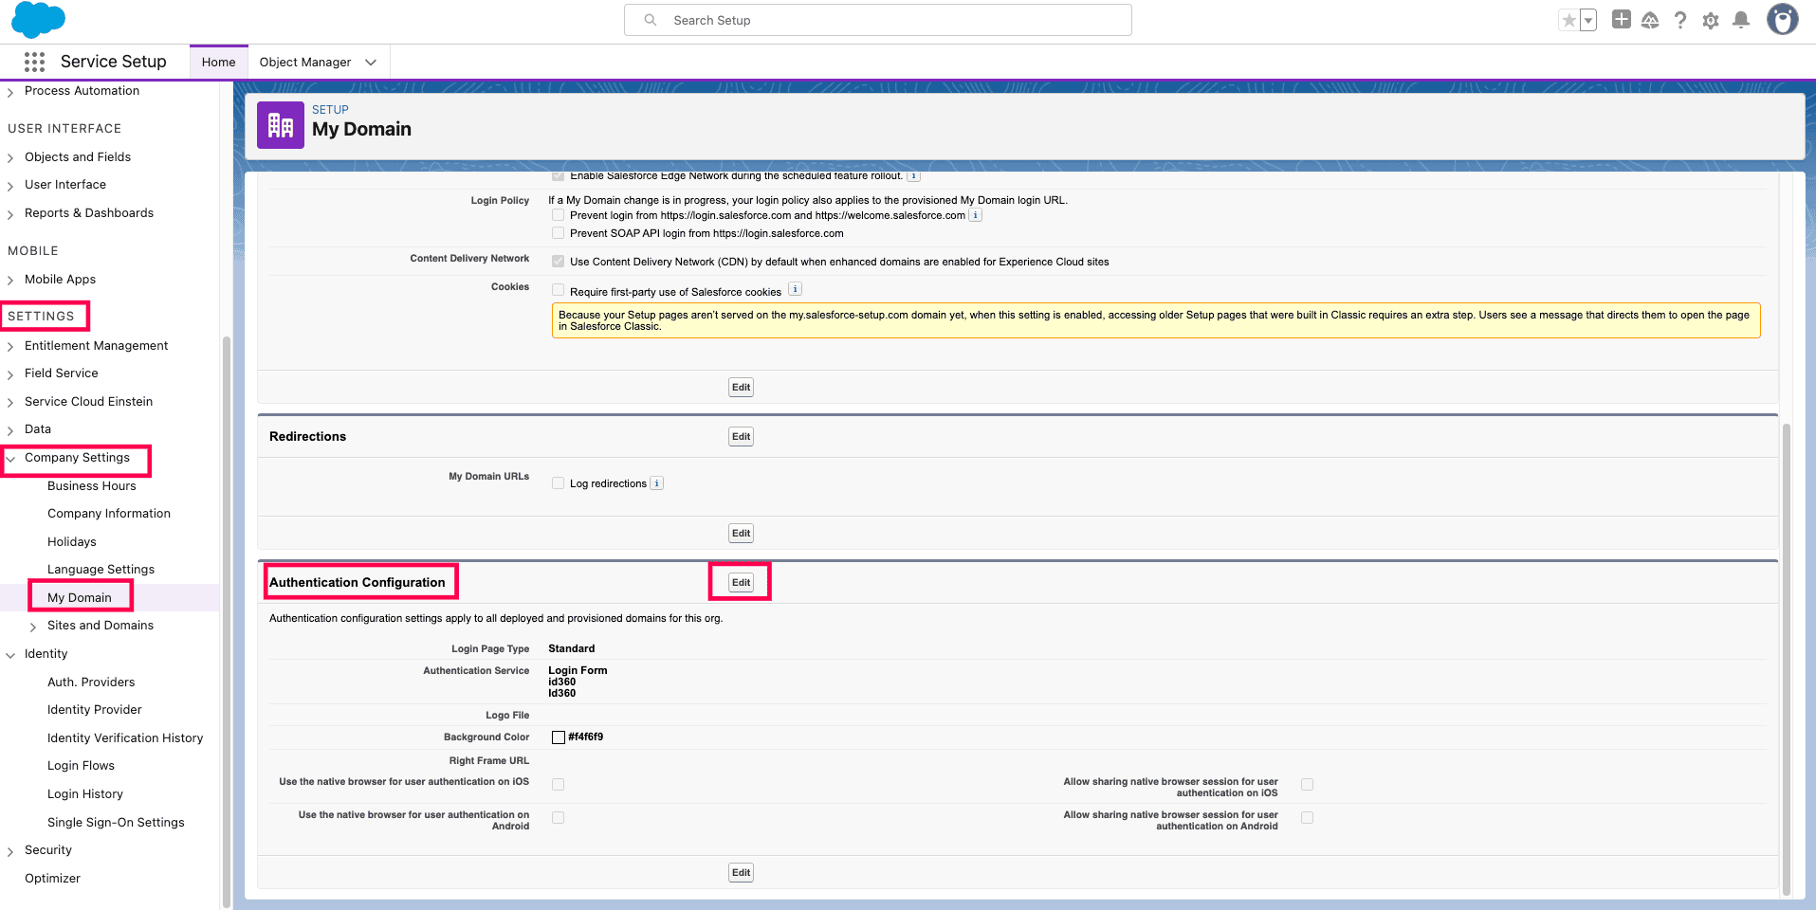
Task: Check Prevent SOAP API login option
Action: [x=558, y=232]
